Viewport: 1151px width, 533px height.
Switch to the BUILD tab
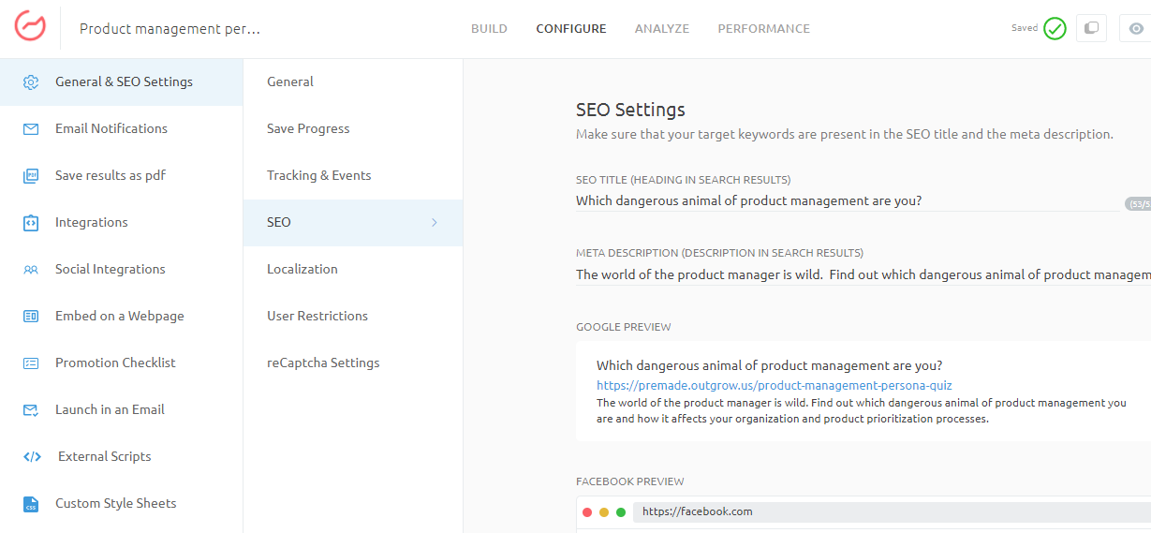coord(489,29)
